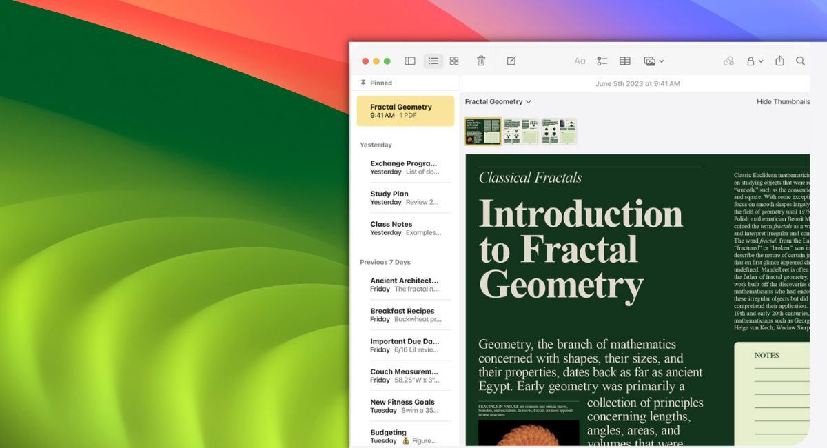Insert a checklist using the checklist icon
This screenshot has height=448, width=827.
(602, 61)
